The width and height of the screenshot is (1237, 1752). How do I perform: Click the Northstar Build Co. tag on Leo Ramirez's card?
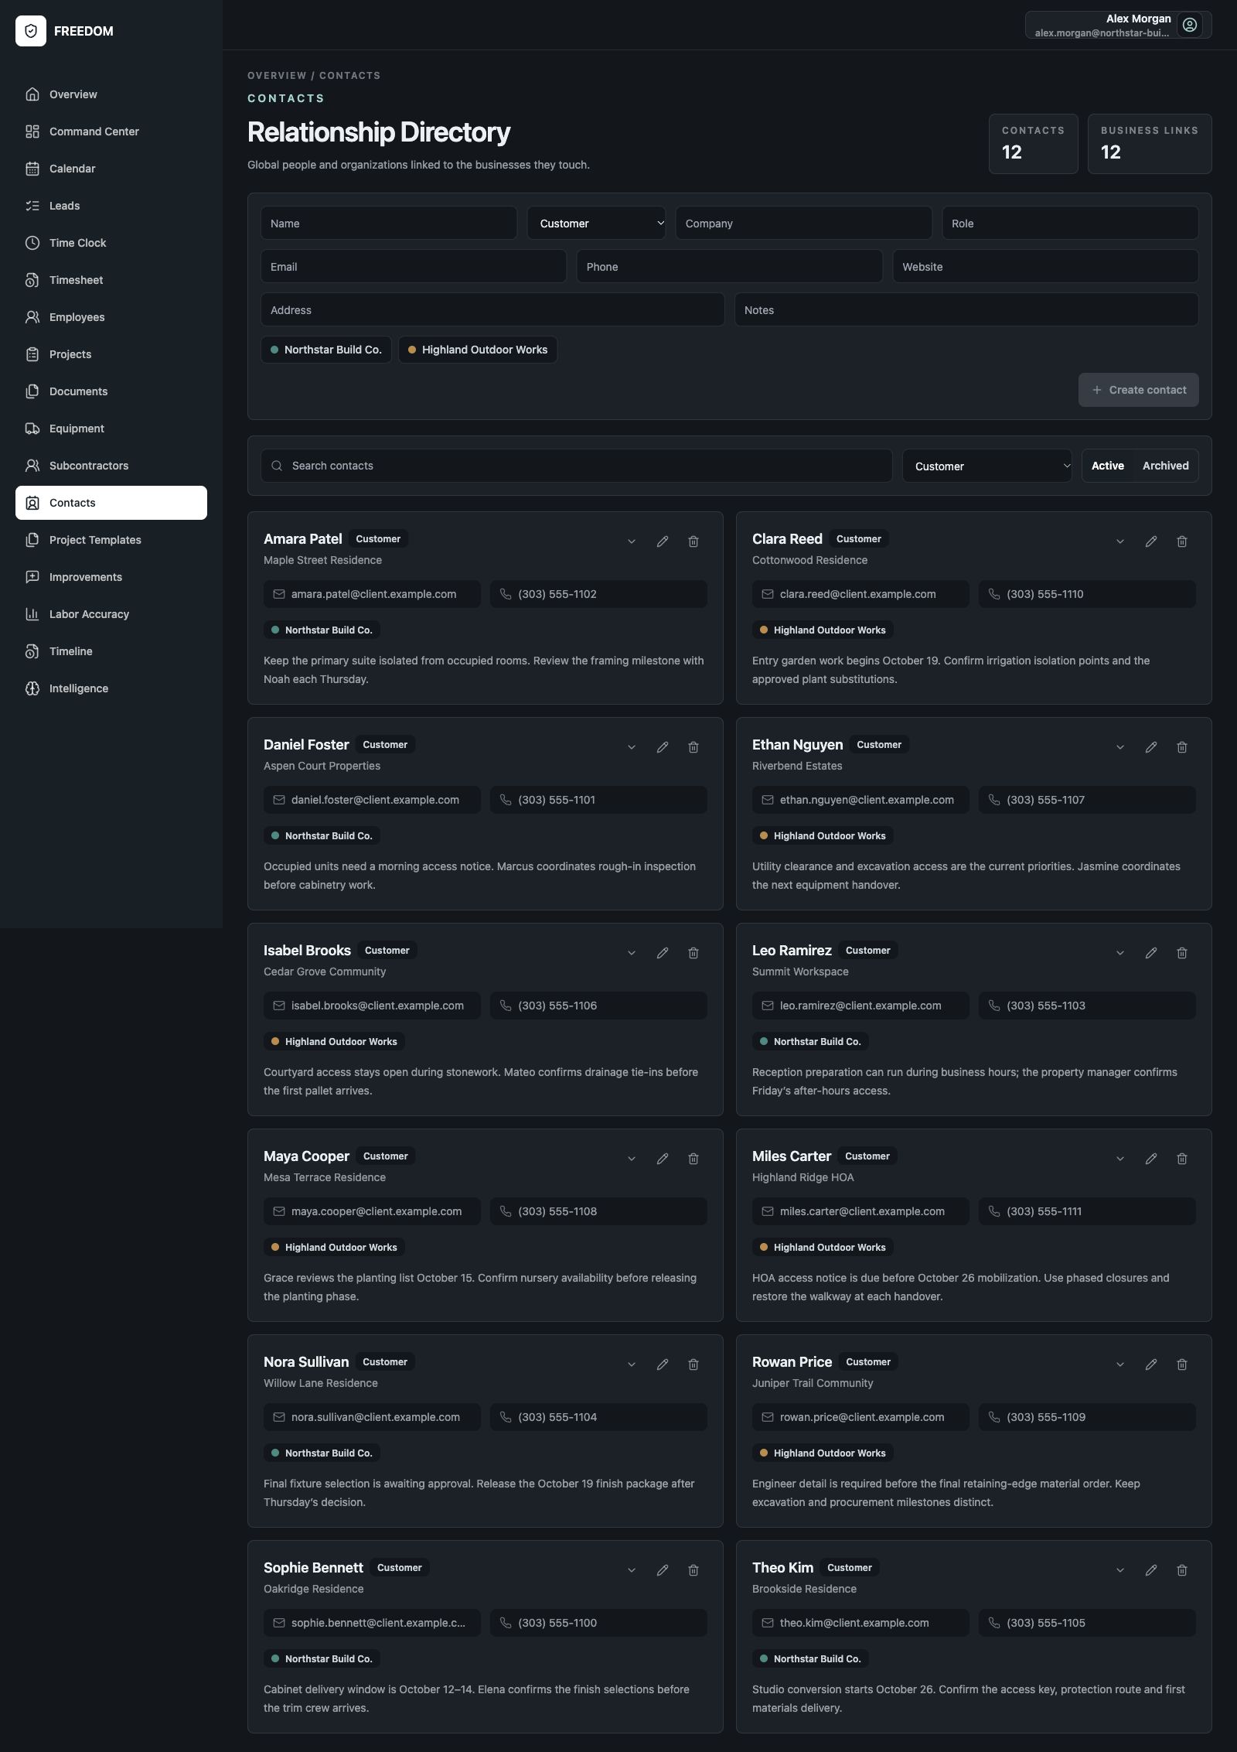(810, 1042)
